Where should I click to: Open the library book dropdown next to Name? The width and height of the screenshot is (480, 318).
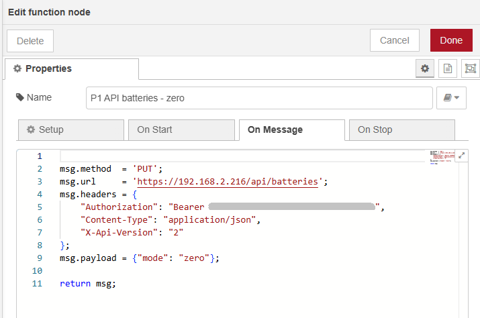pos(451,98)
